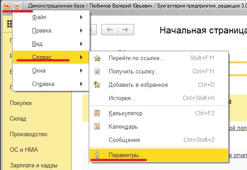Screen dimensions: 247x170
Task: Launch Калькулятор from the submenu
Action: click(x=159, y=113)
